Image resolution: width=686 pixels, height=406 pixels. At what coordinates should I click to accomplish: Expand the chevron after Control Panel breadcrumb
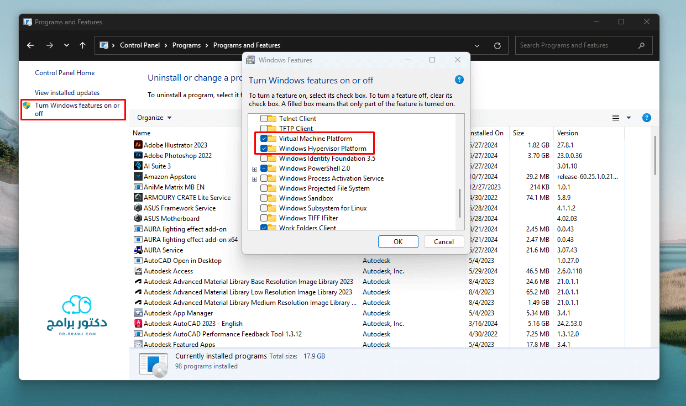tap(166, 45)
